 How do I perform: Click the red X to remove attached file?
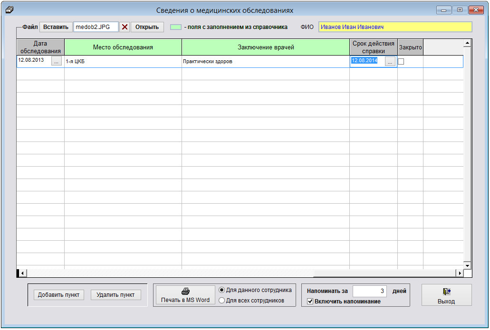[x=125, y=27]
